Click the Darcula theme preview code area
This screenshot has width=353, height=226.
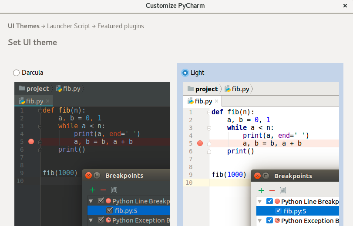point(92,154)
